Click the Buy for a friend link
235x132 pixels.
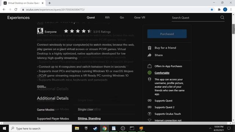tap(165, 48)
